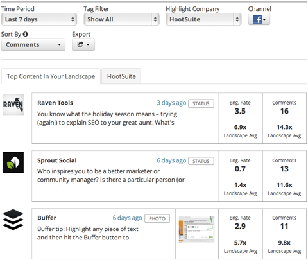Open the Highlight Company dropdown 'HootSuite'
This screenshot has width=308, height=260.
[203, 19]
